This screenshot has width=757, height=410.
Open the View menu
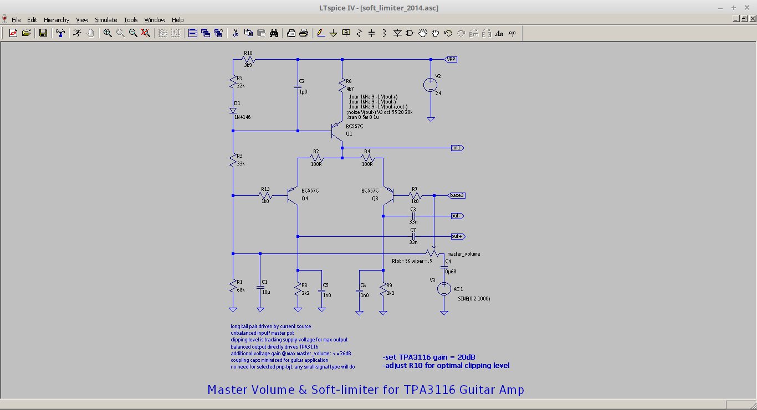(82, 20)
